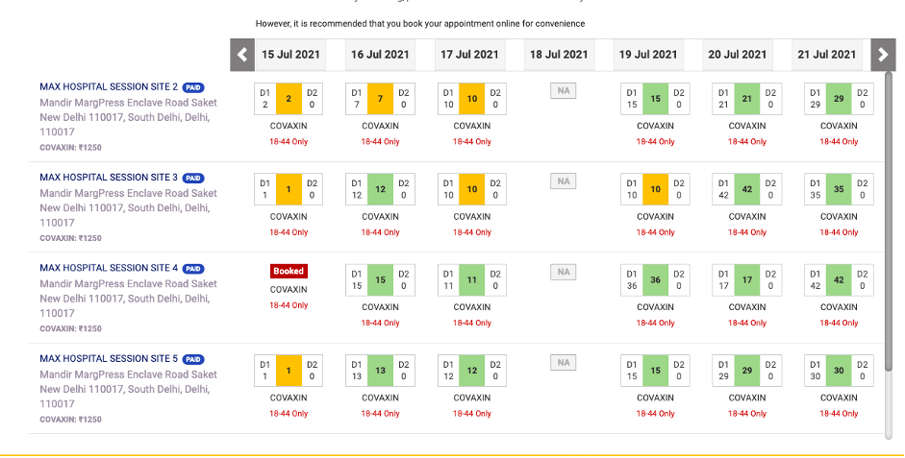The image size is (905, 458).
Task: Click PAID badge for Session Site 3
Action: (x=193, y=178)
